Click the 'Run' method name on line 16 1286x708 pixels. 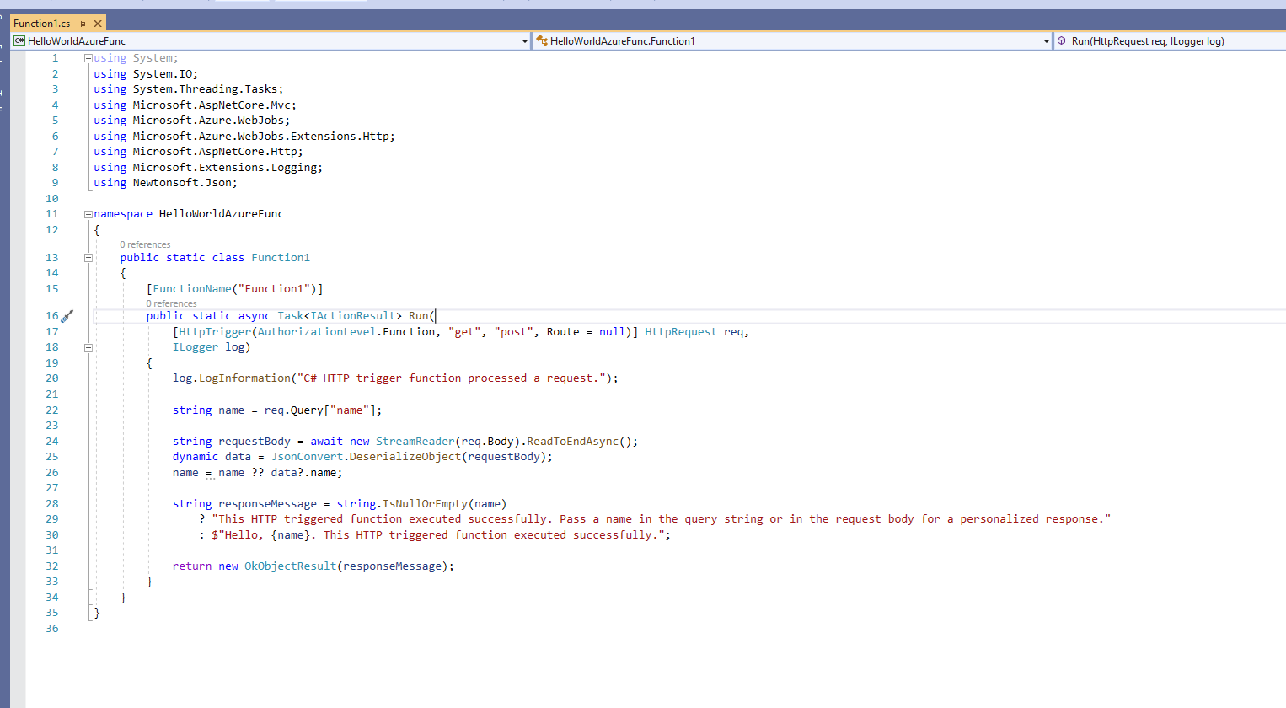[419, 316]
